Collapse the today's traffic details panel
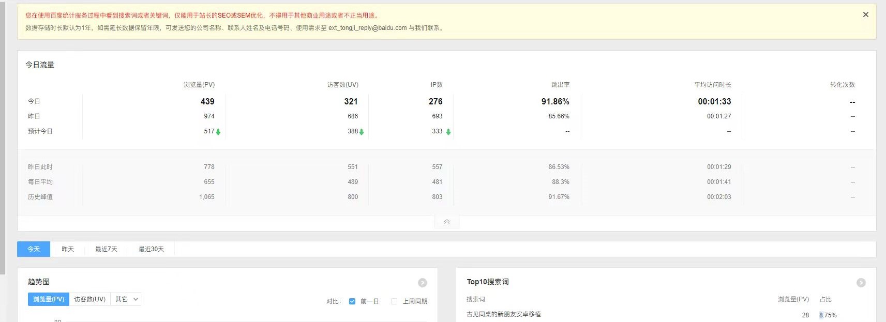The height and width of the screenshot is (322, 886). 447,222
